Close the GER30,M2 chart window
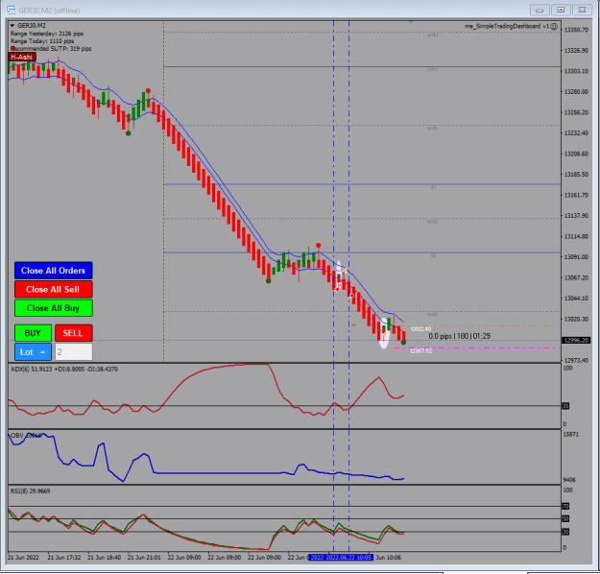The width and height of the screenshot is (600, 574). tap(582, 10)
